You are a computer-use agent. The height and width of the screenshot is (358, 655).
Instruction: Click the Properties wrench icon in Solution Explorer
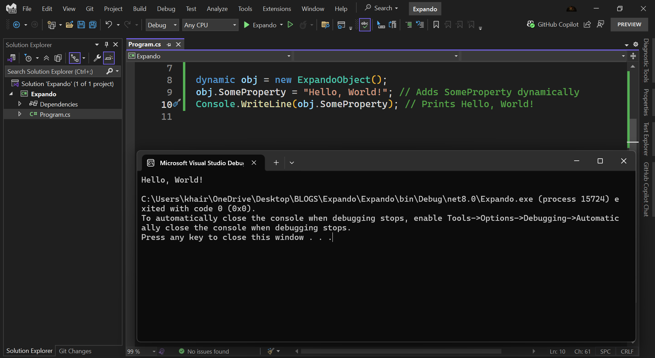[97, 58]
